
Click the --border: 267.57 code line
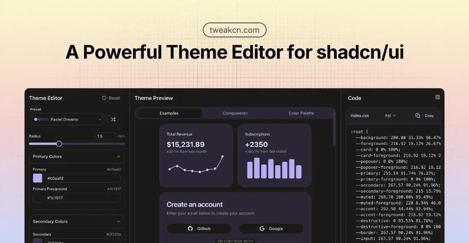tap(394, 233)
